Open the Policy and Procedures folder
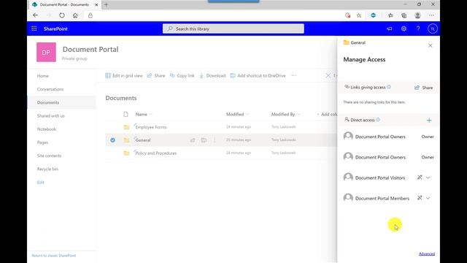Viewport: 467px width, 263px height. click(x=156, y=153)
